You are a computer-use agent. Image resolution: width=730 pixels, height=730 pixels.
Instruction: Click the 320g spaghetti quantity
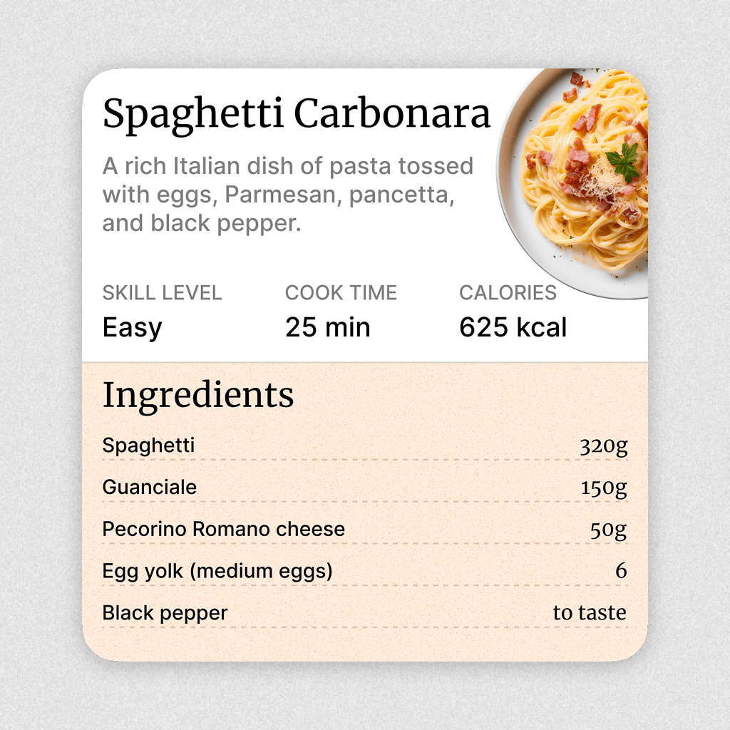603,447
